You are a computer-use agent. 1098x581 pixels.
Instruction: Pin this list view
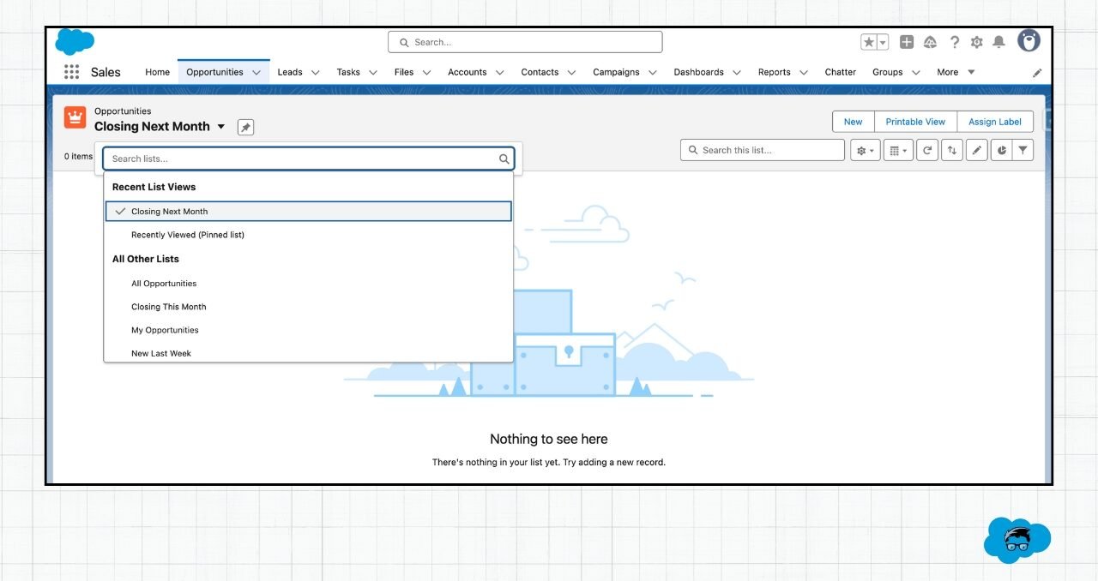[x=245, y=128]
